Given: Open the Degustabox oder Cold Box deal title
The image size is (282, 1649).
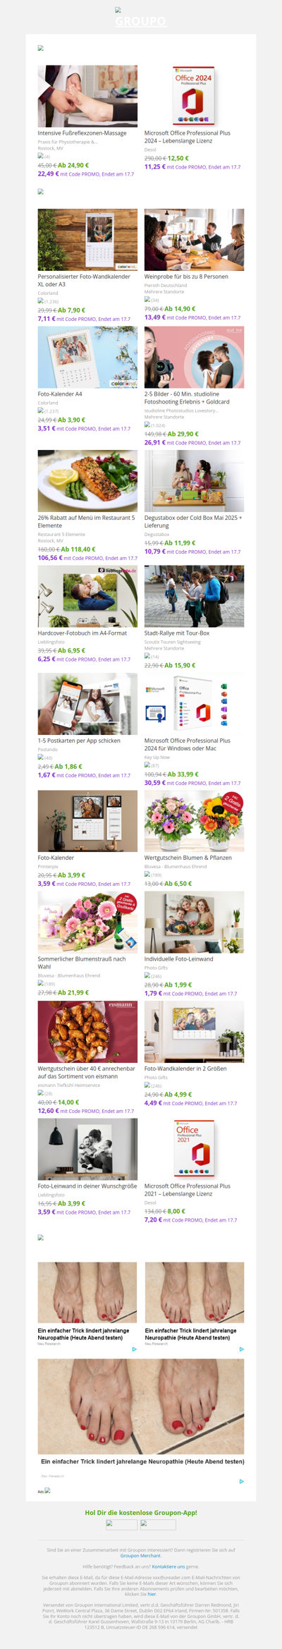Looking at the screenshot, I should [x=193, y=521].
